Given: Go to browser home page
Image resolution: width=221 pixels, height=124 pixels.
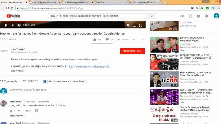Looking at the screenshot, I should pyautogui.click(x=12, y=8).
